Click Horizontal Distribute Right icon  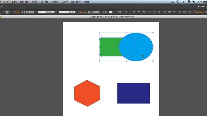click(190, 12)
